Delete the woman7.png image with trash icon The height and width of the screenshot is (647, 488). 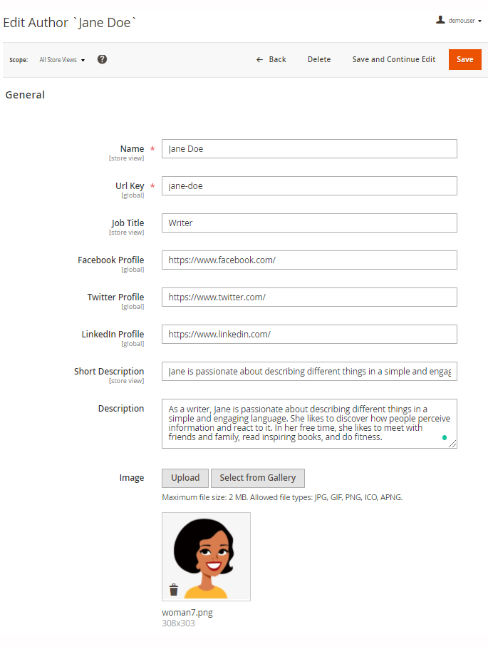174,589
